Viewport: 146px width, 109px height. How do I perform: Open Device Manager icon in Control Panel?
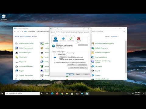click(x=17, y=53)
